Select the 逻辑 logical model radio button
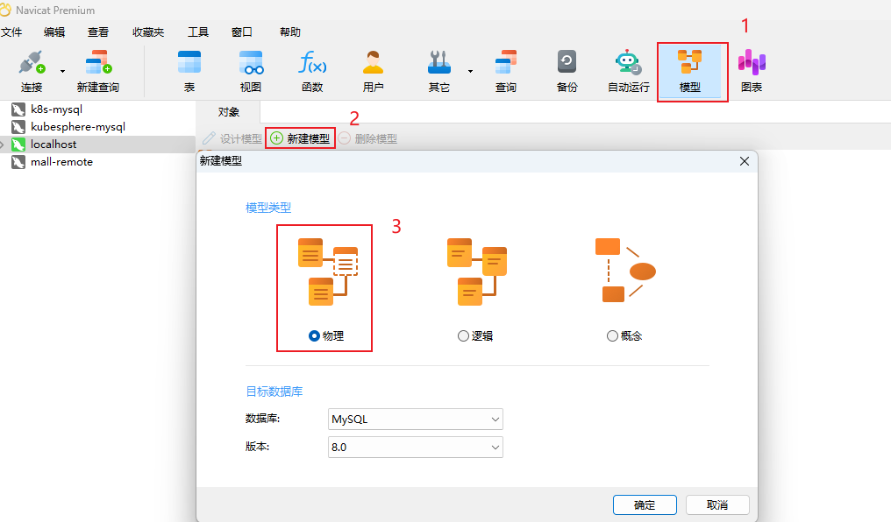The width and height of the screenshot is (891, 522). pyautogui.click(x=463, y=336)
